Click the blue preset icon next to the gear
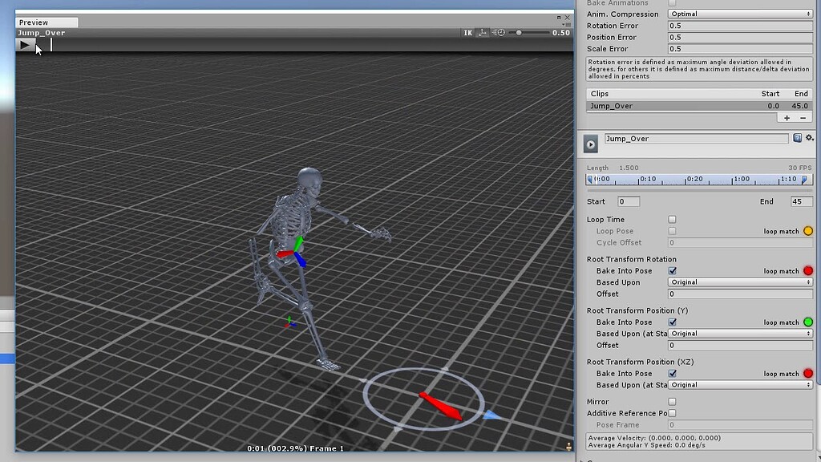The height and width of the screenshot is (462, 821). coord(796,138)
